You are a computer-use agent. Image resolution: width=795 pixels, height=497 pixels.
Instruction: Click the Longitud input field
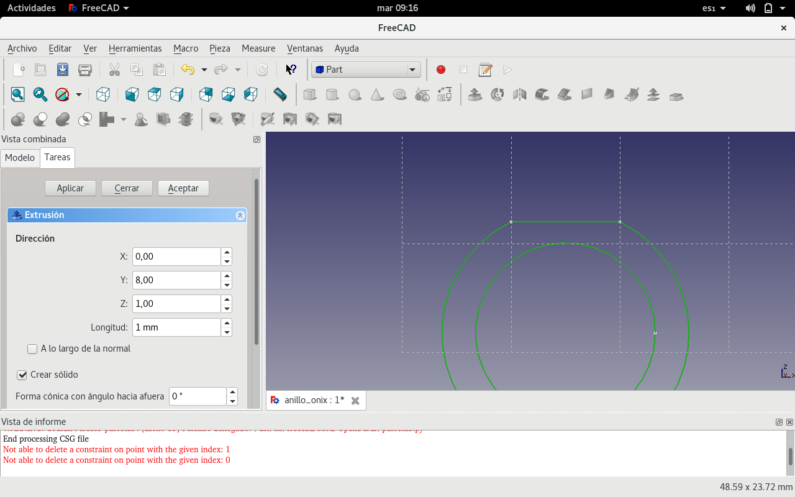tap(176, 327)
